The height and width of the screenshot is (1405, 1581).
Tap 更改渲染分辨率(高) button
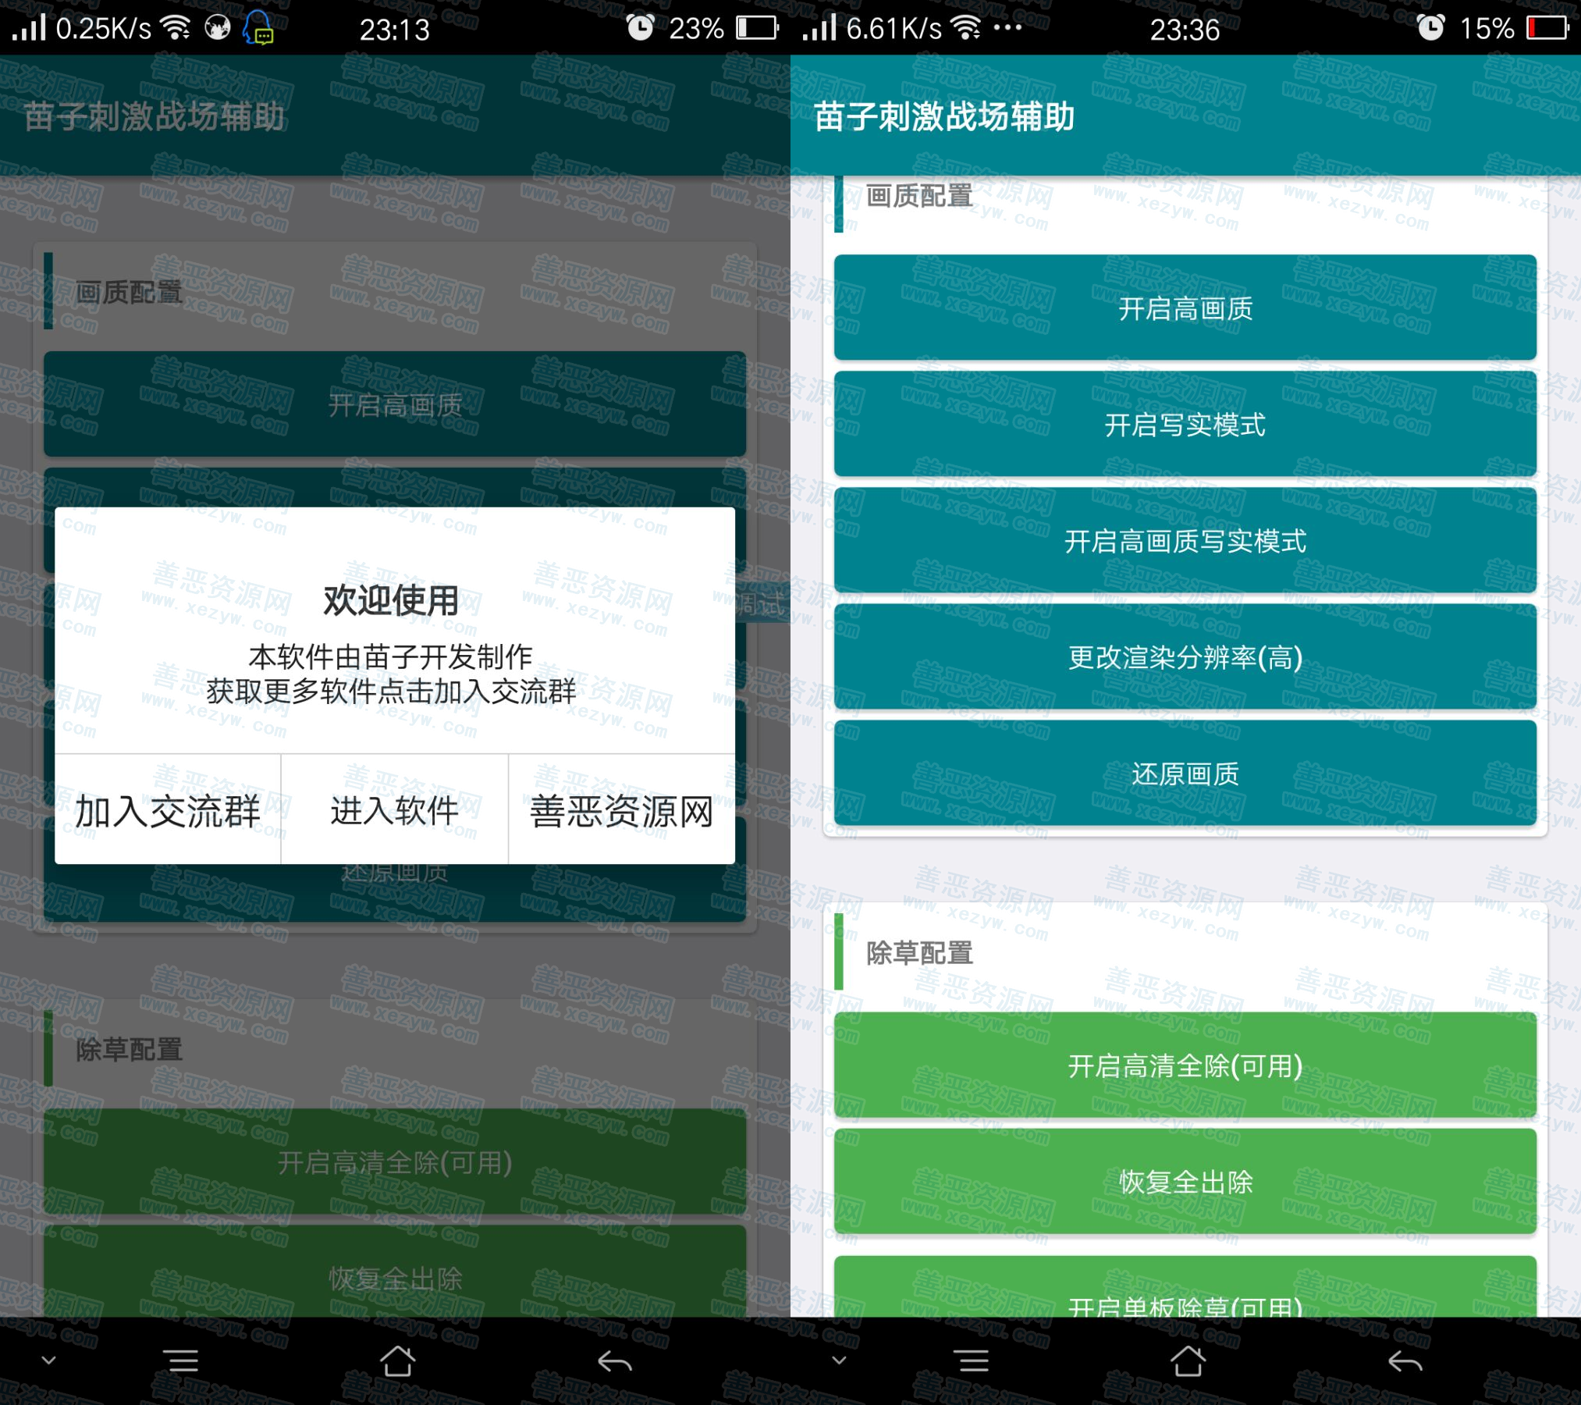(1185, 657)
